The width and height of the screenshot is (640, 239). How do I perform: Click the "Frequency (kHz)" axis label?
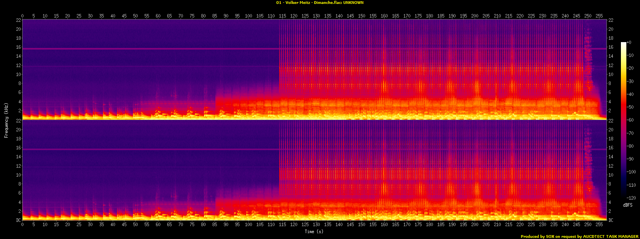6,120
